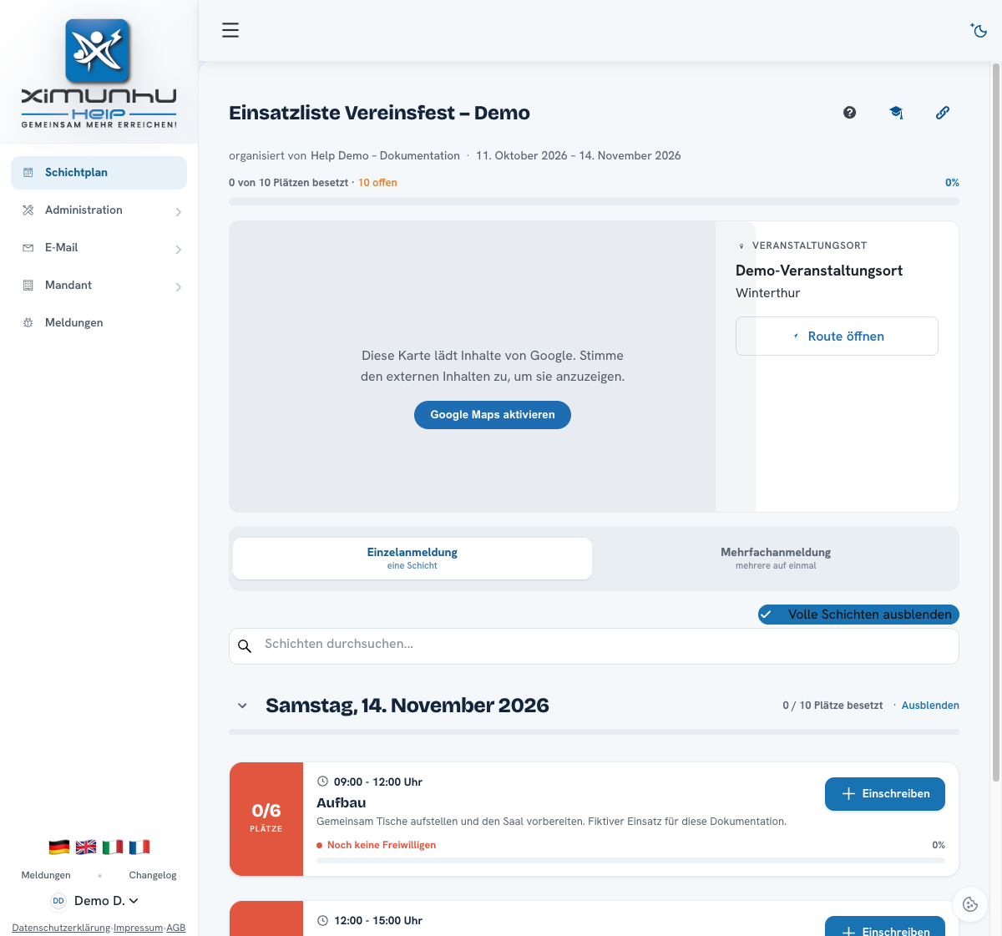Click the Ausblenden link
Image resolution: width=1002 pixels, height=936 pixels.
930,706
